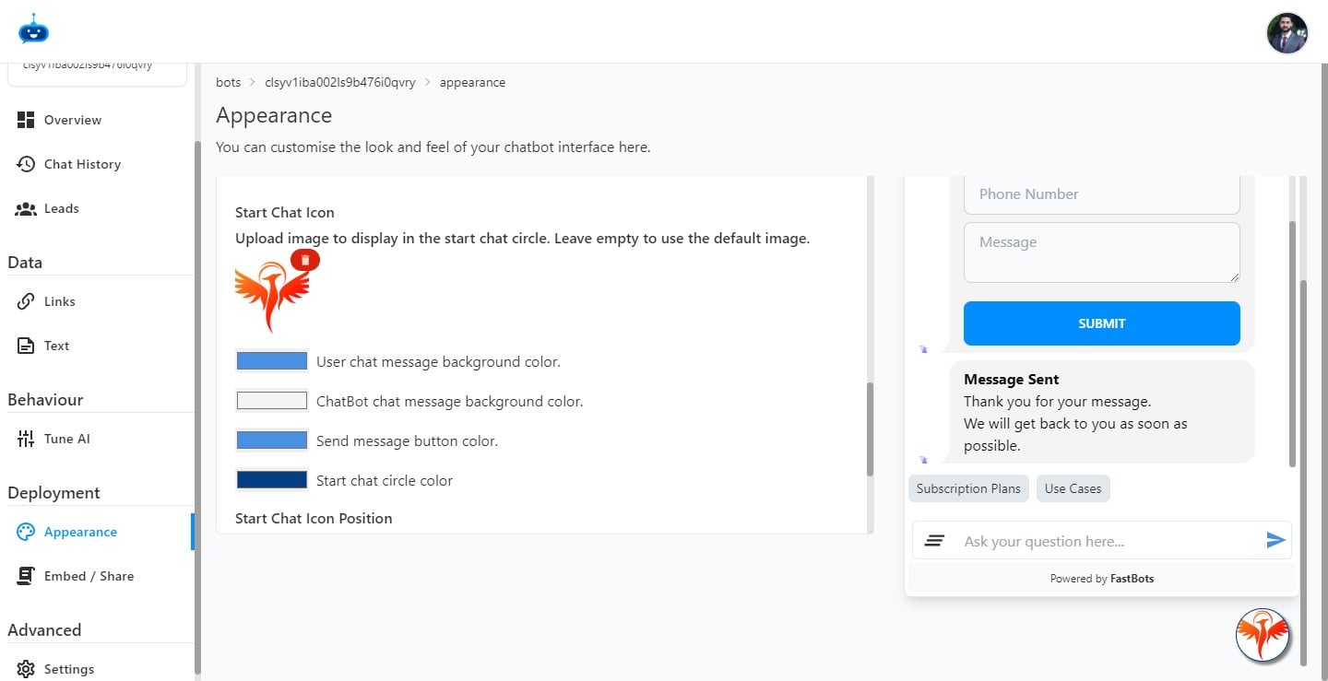Click the send arrow in the chat preview

pos(1276,540)
